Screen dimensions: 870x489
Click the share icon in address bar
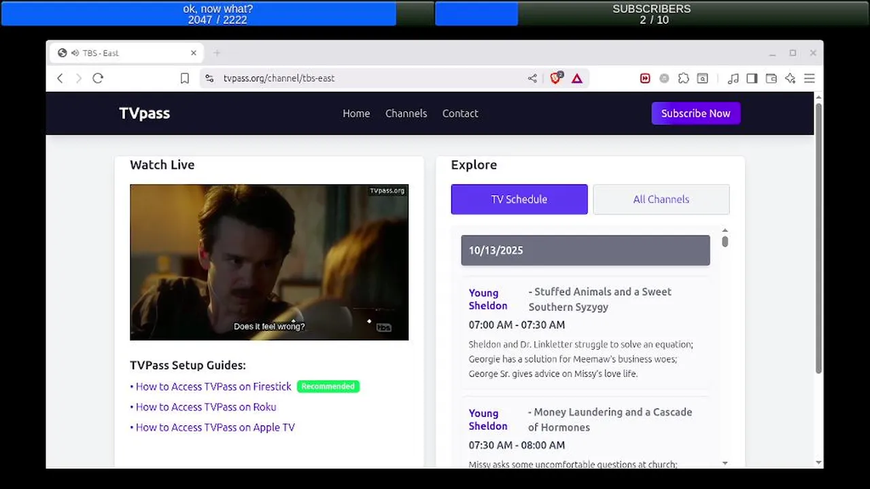pyautogui.click(x=532, y=78)
